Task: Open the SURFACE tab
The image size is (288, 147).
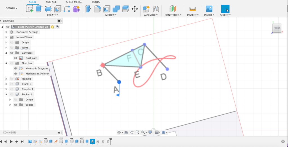Action: click(x=51, y=2)
